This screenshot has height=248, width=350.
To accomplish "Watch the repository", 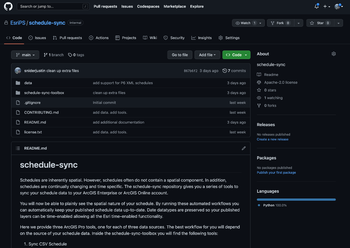I will pos(245,23).
